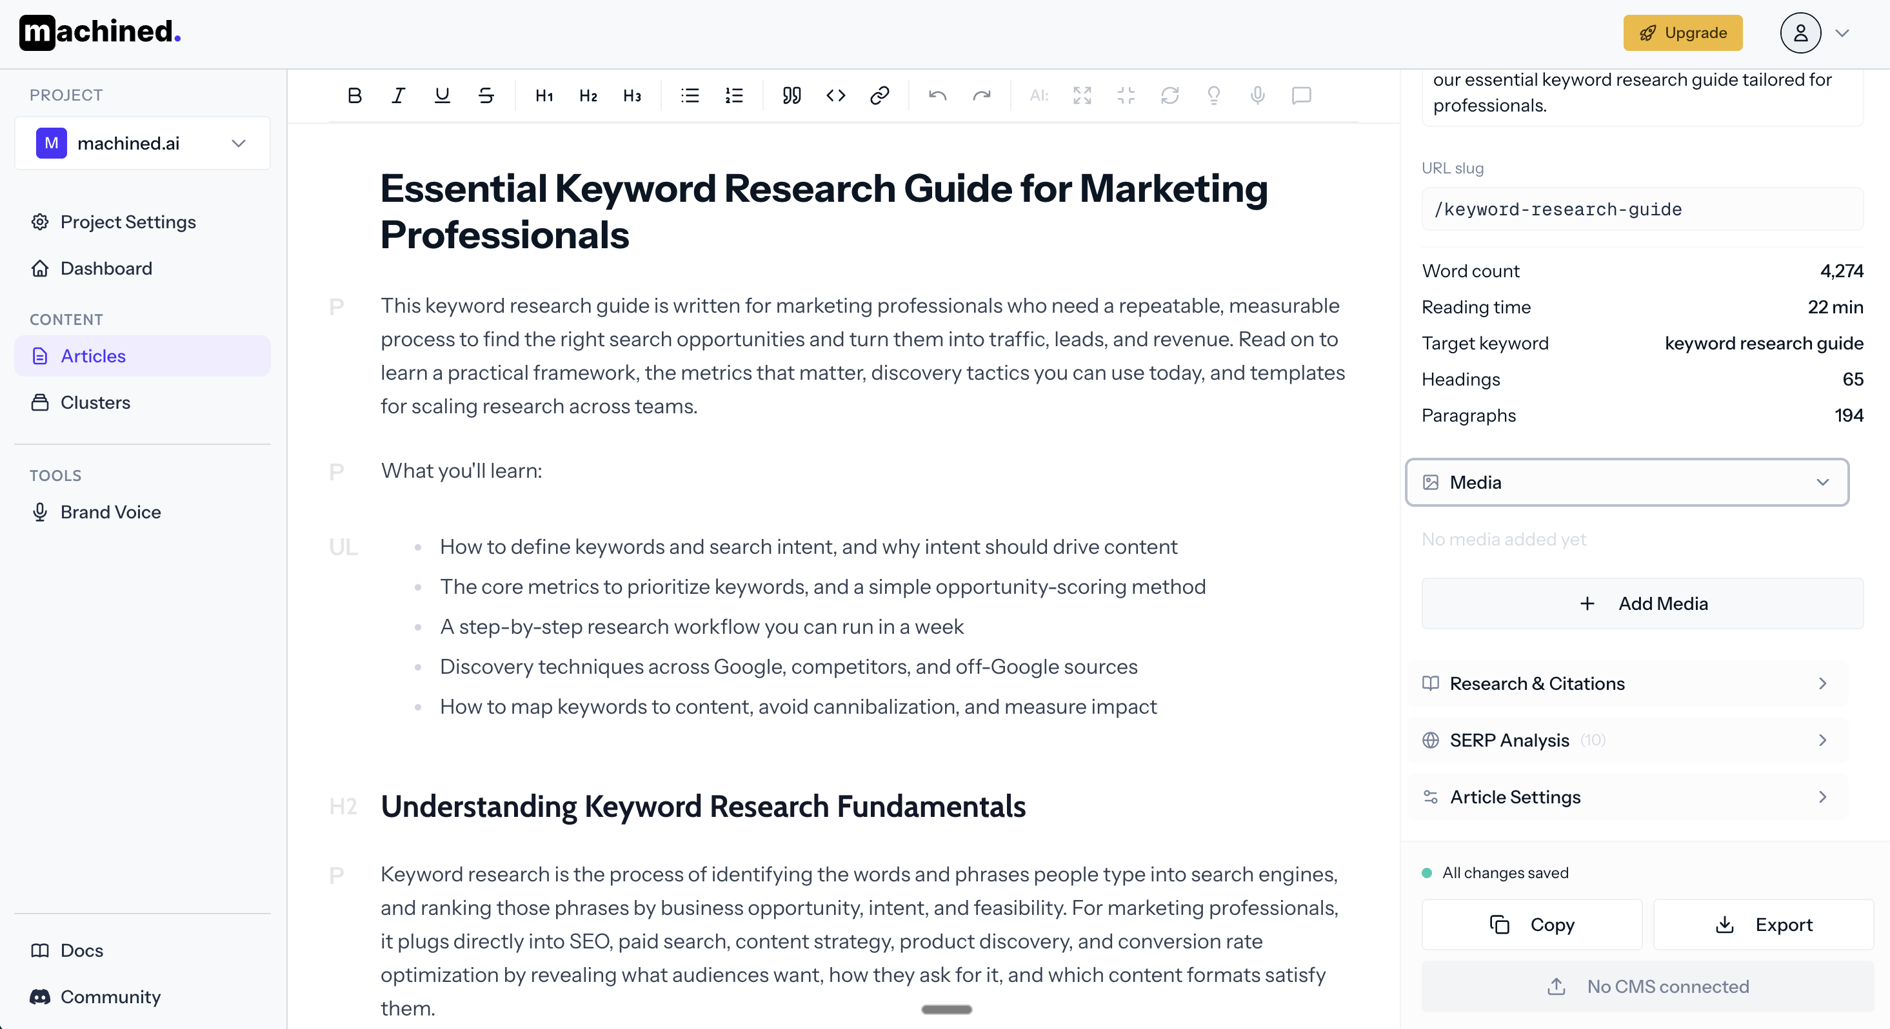Insert a numbered list

733,95
